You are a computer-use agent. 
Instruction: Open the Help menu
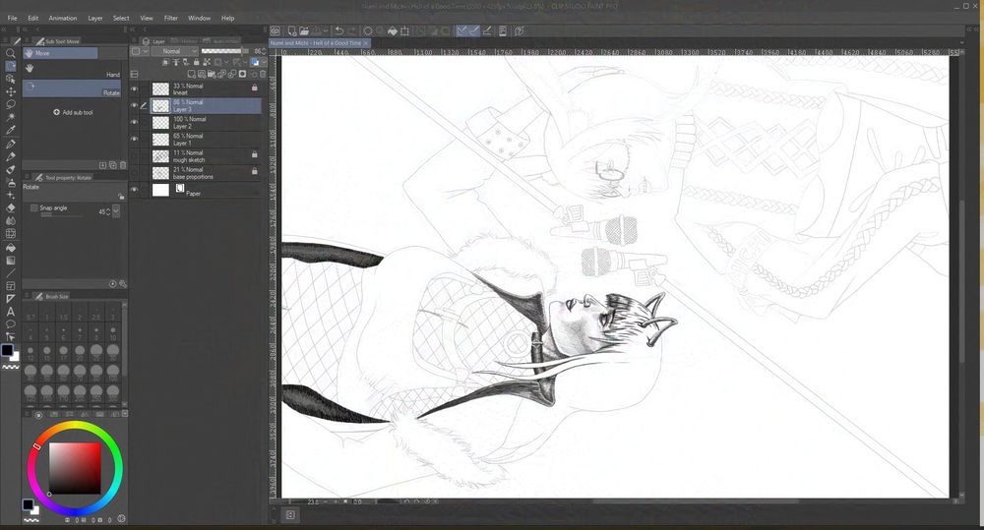point(228,18)
